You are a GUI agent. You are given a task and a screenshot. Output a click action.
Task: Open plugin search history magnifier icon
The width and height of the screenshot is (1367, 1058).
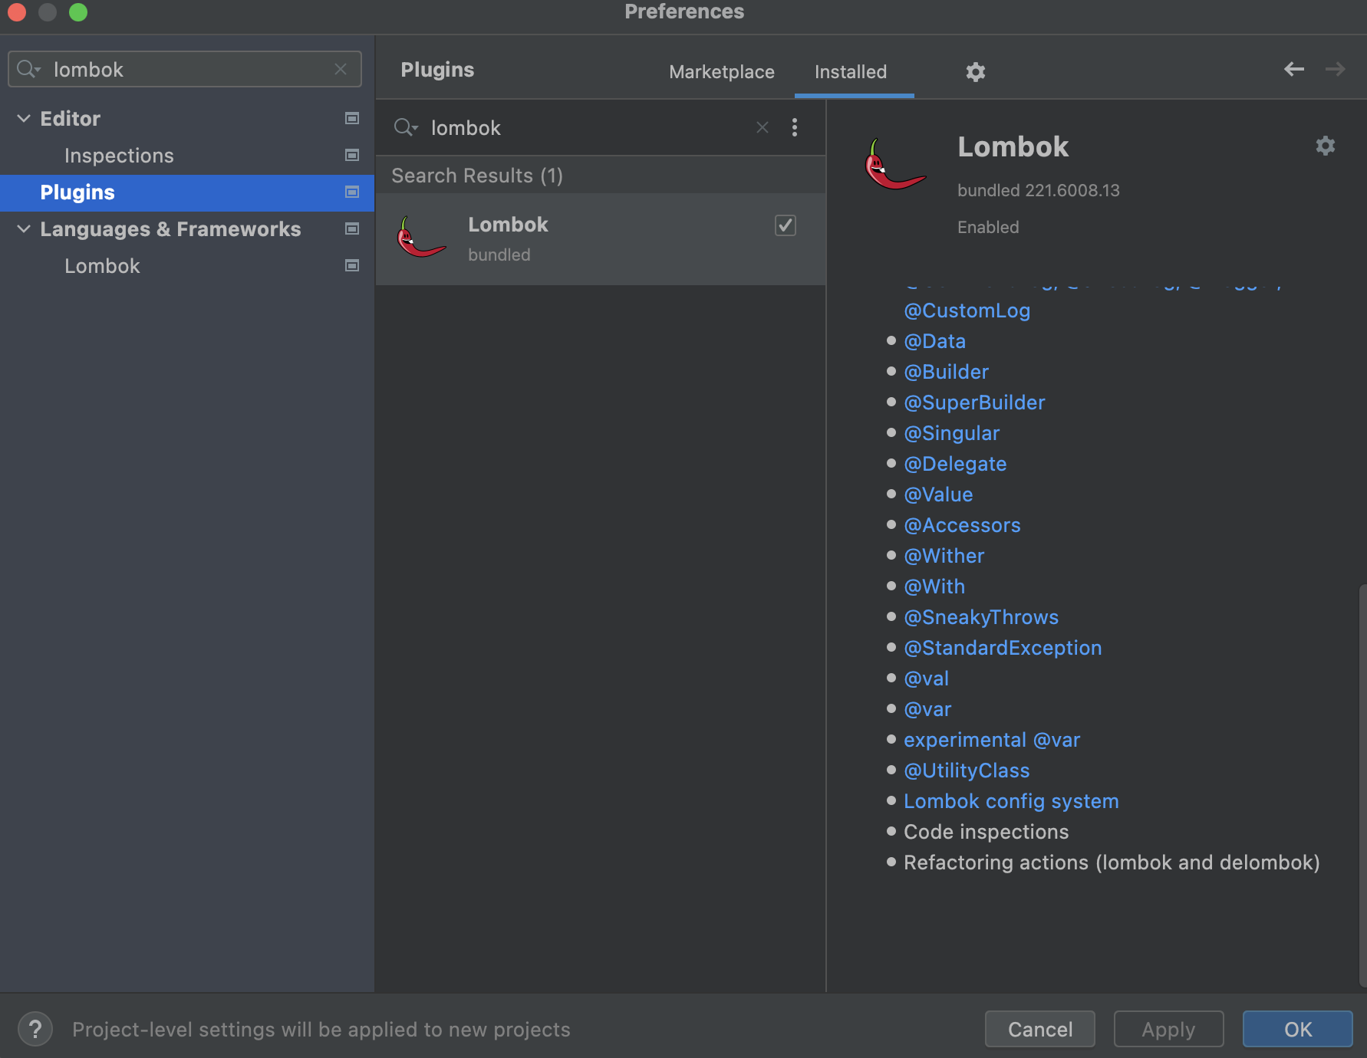click(406, 127)
